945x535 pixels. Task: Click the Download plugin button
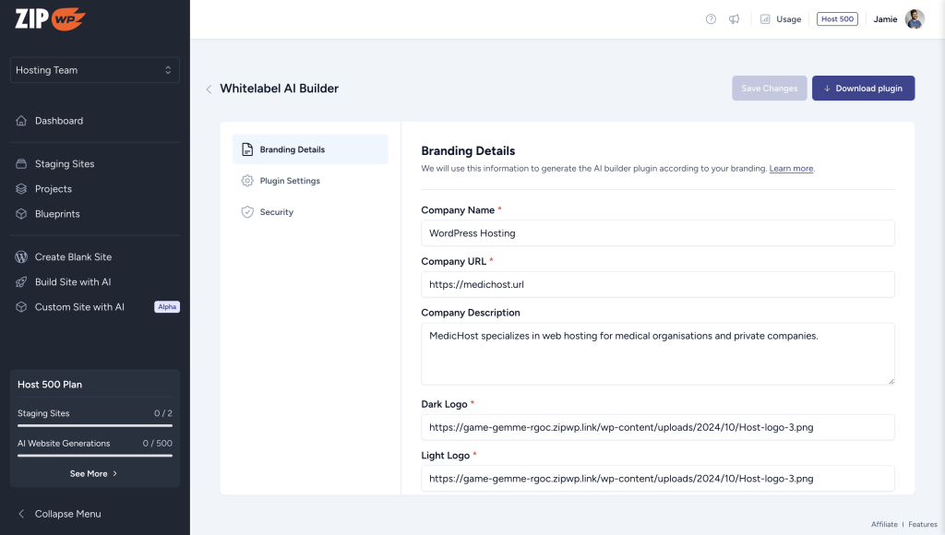tap(863, 89)
